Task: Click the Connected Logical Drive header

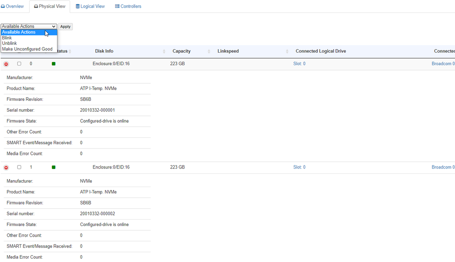Action: coord(321,51)
